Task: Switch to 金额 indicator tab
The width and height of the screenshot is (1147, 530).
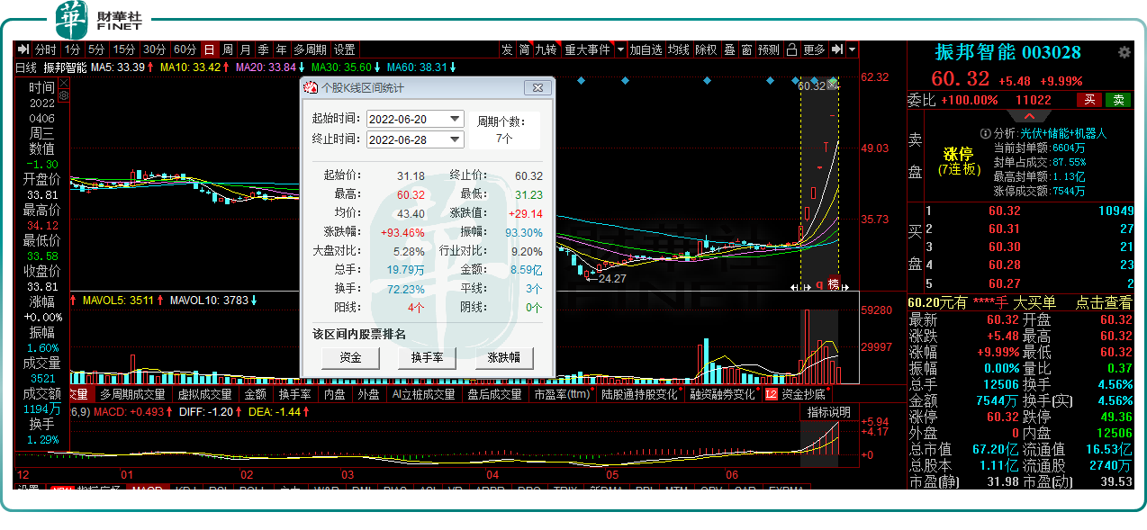Action: pyautogui.click(x=255, y=394)
